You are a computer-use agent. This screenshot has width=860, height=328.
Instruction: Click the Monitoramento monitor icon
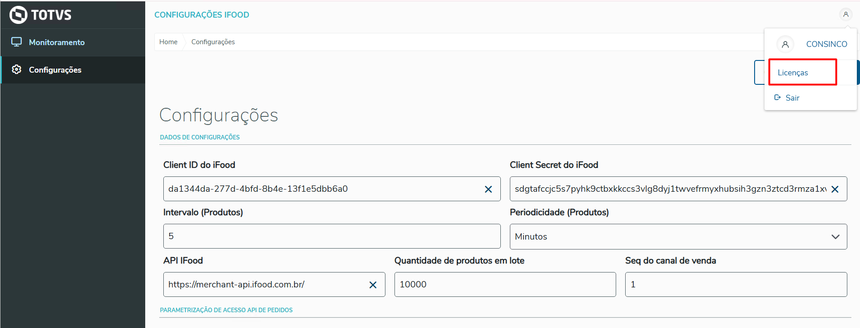17,42
